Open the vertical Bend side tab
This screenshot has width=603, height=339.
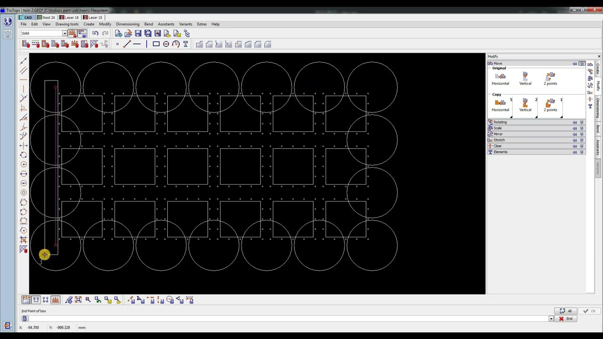click(x=598, y=129)
